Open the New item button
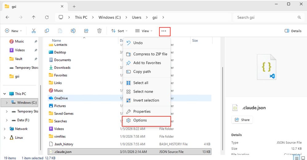 click(14, 31)
